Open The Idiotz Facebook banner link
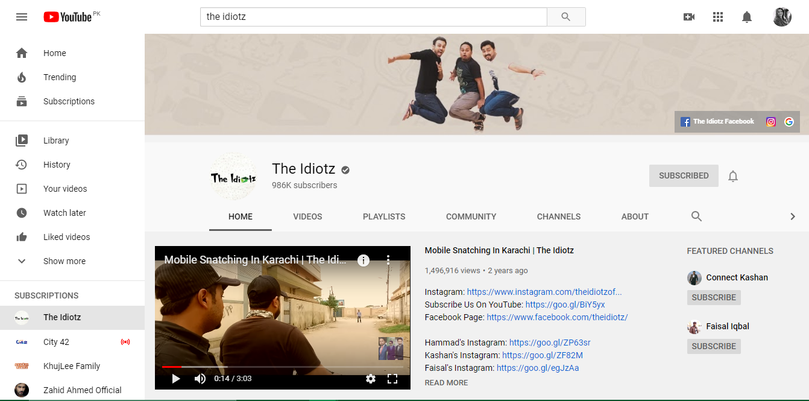The image size is (809, 401). 717,122
